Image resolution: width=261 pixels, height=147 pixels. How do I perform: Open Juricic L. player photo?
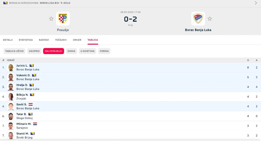[11, 68]
